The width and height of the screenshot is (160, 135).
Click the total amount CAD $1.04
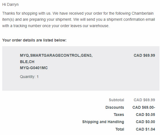(x=145, y=129)
